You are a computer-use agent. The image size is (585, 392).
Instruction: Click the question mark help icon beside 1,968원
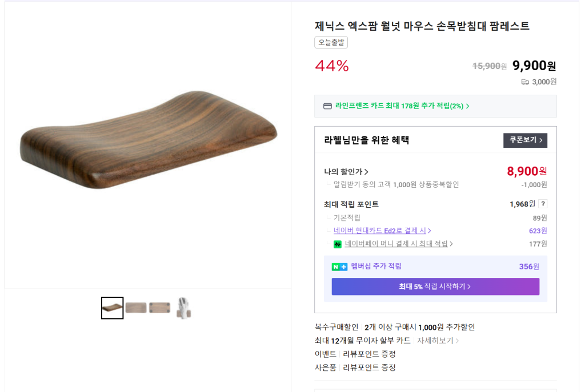point(543,204)
